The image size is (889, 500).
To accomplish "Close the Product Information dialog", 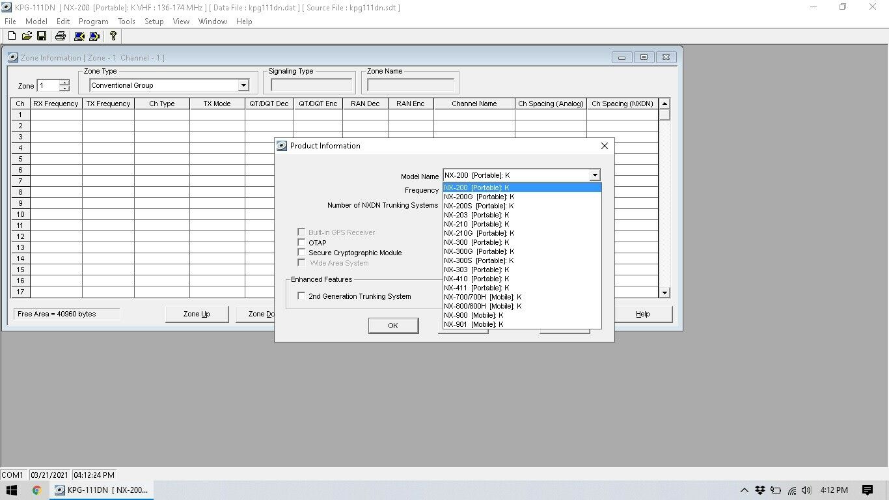I will [605, 146].
